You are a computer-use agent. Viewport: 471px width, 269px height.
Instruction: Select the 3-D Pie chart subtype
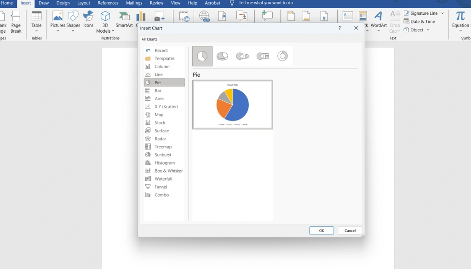(222, 55)
